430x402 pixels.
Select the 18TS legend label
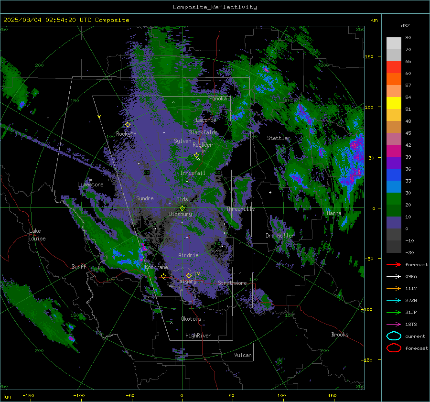click(411, 325)
